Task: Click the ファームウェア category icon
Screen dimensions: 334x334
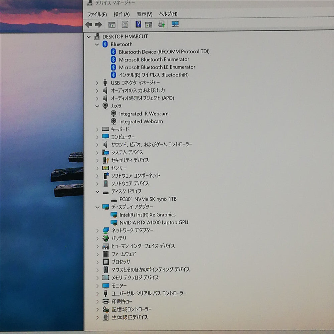Action: point(106,254)
